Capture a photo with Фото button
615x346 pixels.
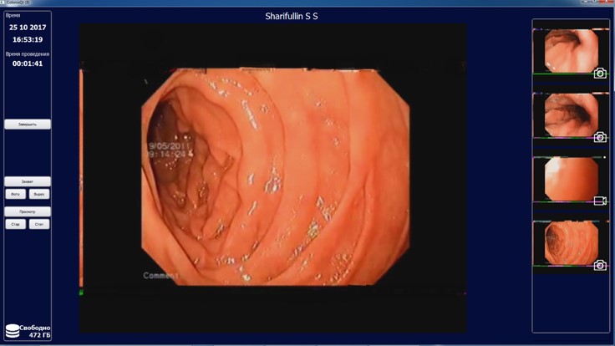tap(15, 194)
